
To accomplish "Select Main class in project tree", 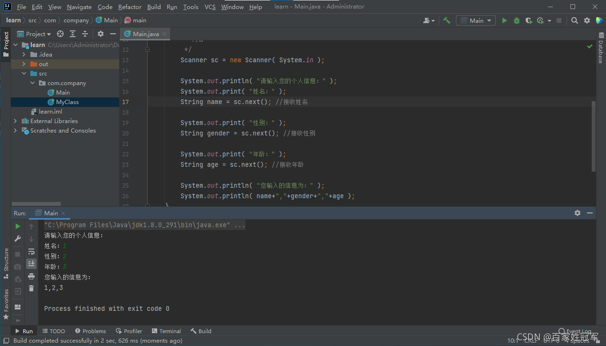I will pos(63,93).
